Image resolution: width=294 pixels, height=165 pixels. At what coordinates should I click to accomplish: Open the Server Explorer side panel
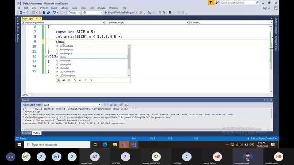coord(18,24)
